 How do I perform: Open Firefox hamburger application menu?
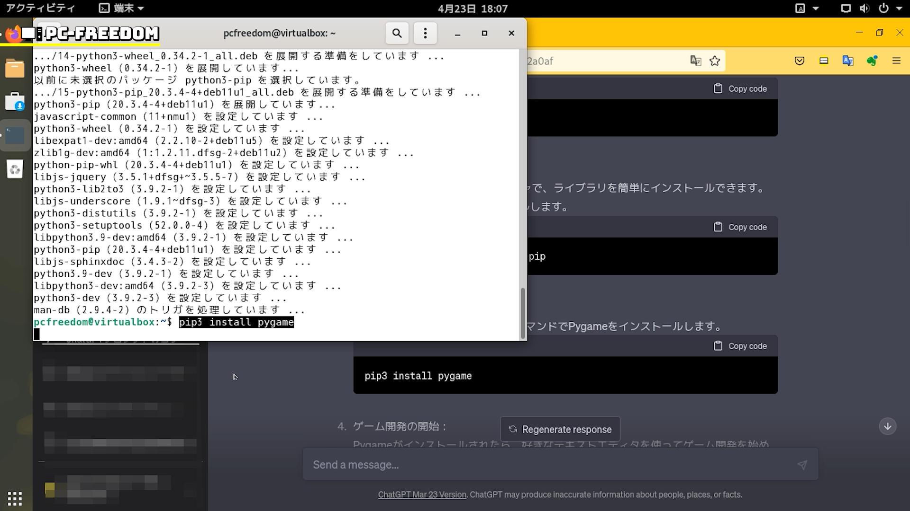(896, 61)
